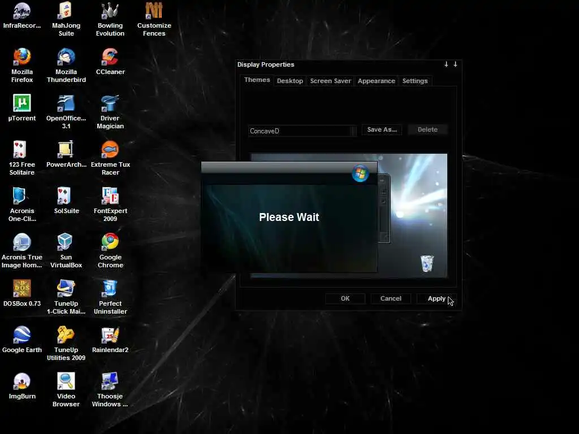Click Acronis One-Click desktop icon
579x434 pixels.
[22, 205]
